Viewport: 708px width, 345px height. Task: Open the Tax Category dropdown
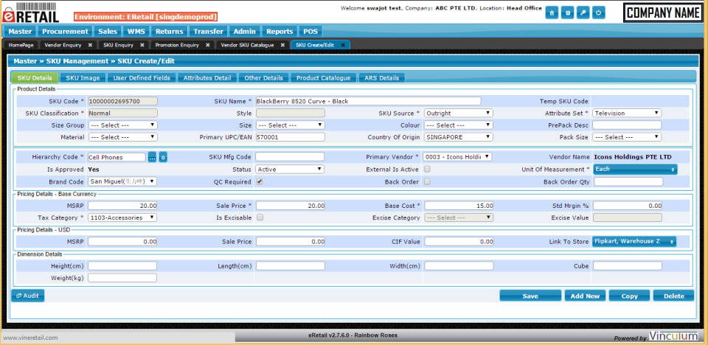122,217
